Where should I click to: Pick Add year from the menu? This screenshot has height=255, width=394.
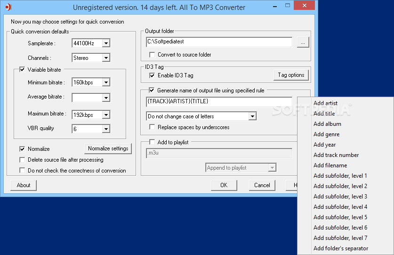(x=345, y=145)
